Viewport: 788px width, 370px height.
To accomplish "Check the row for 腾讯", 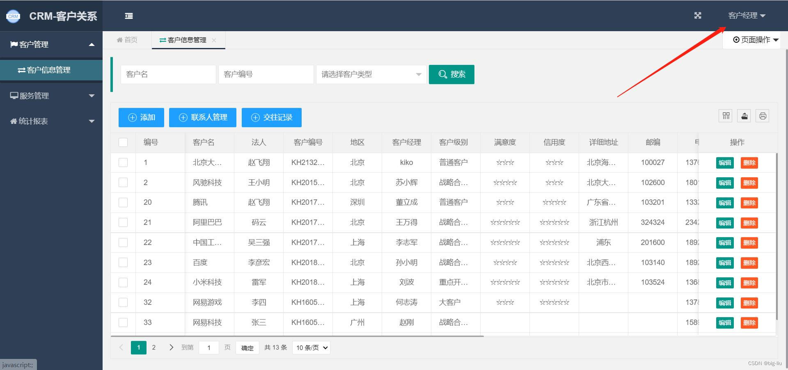I will point(123,202).
